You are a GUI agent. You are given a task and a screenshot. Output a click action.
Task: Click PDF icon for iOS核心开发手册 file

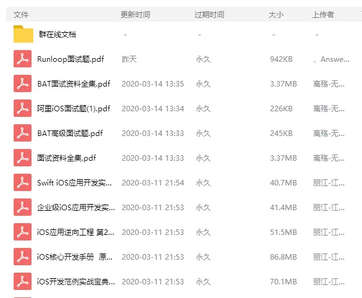click(x=22, y=257)
